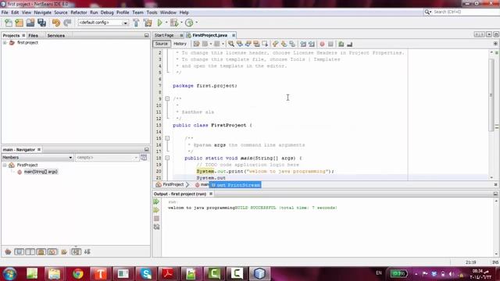This screenshot has height=281, width=500.
Task: Click the Shift Line Left icon
Action: click(x=303, y=44)
